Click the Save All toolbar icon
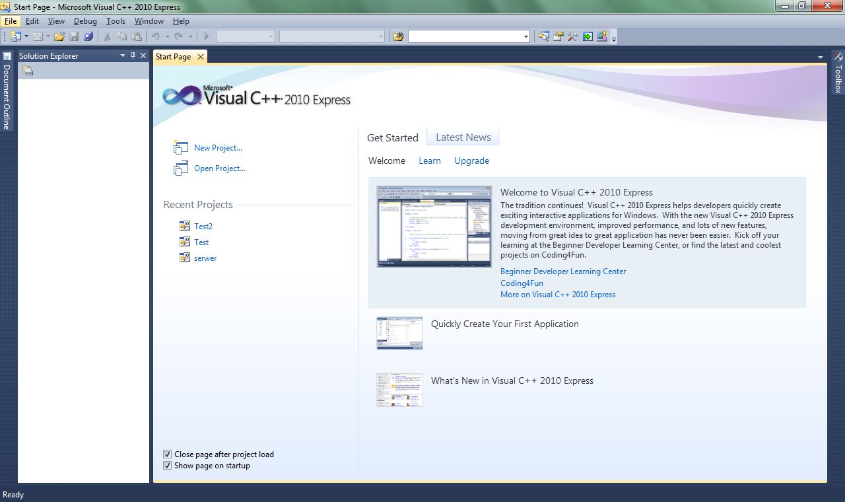The height and width of the screenshot is (502, 845). pyautogui.click(x=88, y=36)
